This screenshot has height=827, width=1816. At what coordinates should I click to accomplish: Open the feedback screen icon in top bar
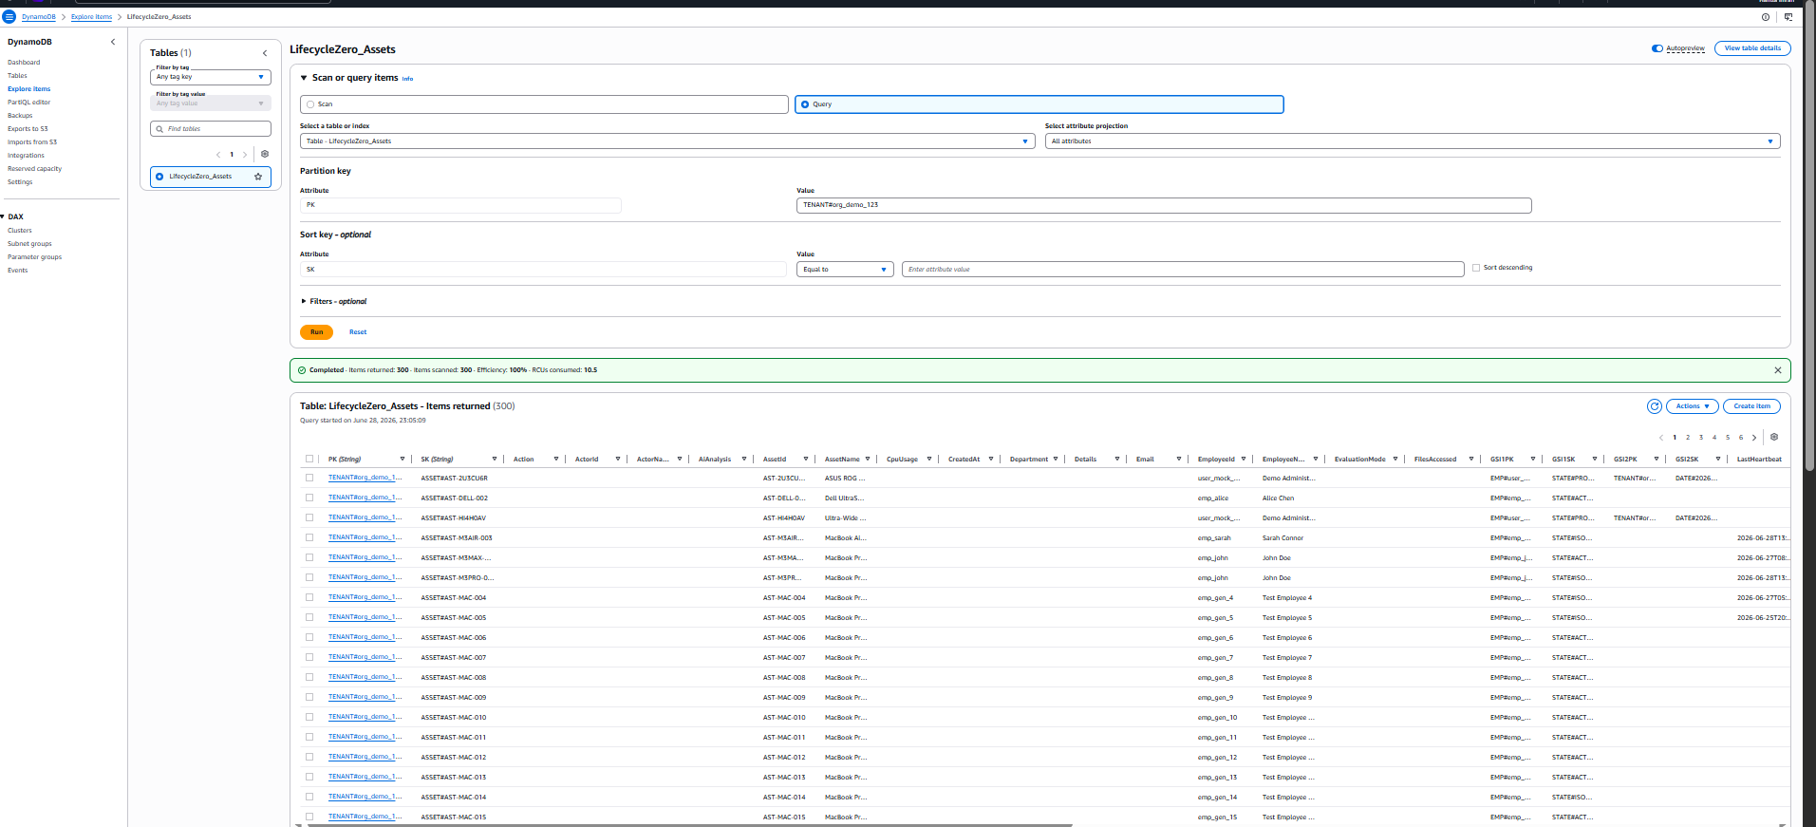[x=1788, y=17]
